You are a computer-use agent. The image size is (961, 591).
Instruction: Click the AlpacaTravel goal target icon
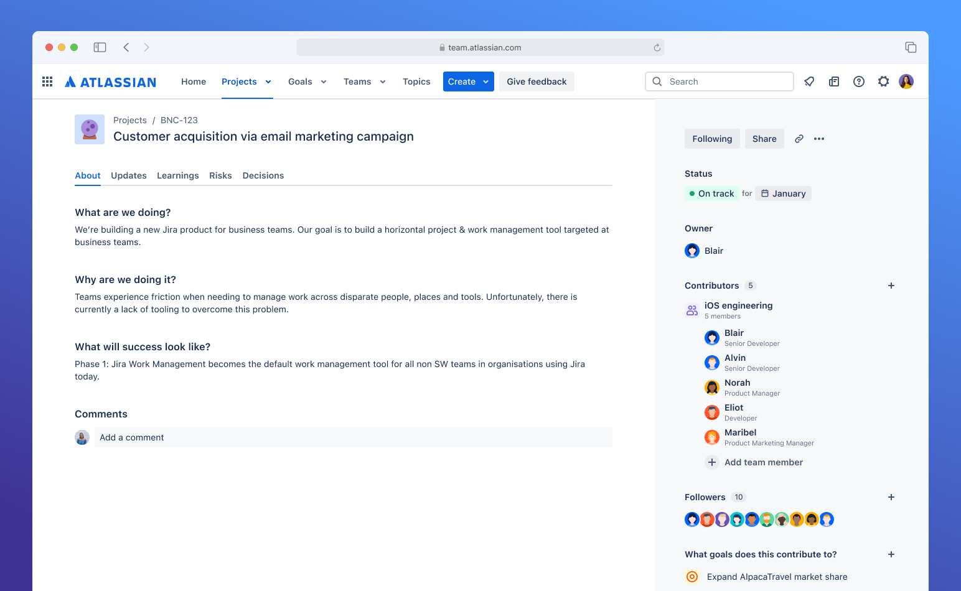click(x=692, y=577)
